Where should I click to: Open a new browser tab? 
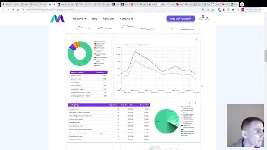pos(242,5)
